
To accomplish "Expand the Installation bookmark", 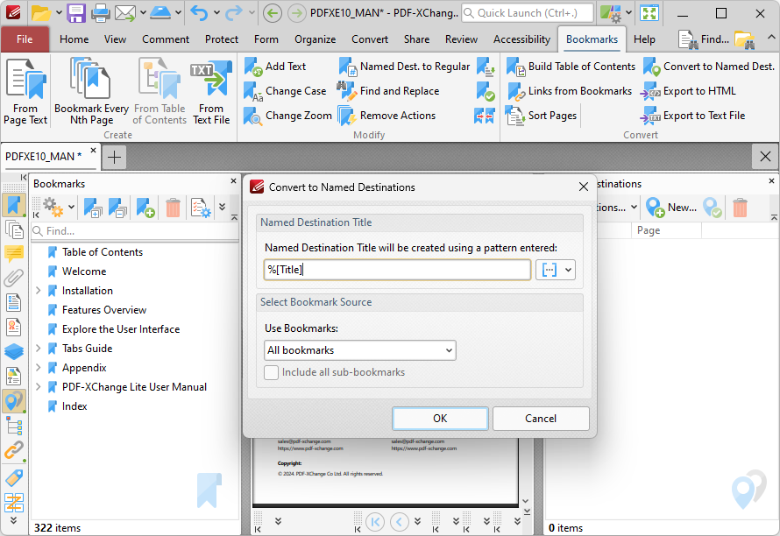I will [x=39, y=291].
